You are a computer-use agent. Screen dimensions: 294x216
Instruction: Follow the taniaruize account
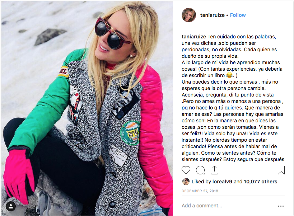tap(238, 15)
